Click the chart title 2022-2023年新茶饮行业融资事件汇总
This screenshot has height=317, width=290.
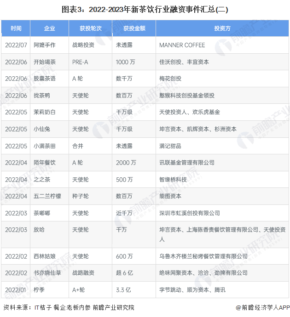tap(145, 9)
